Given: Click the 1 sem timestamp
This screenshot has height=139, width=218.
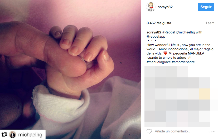Looking at the screenshot, I should (x=210, y=23).
